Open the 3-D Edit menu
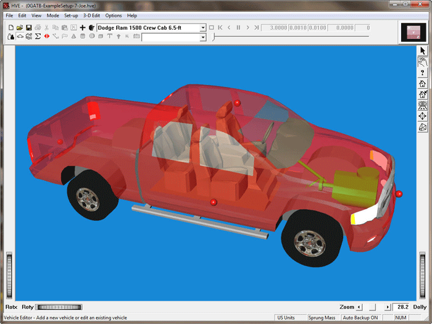 tap(91, 15)
